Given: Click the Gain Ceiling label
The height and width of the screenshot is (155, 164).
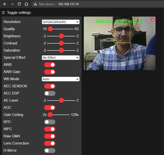Looking at the screenshot, I should 13,115.
